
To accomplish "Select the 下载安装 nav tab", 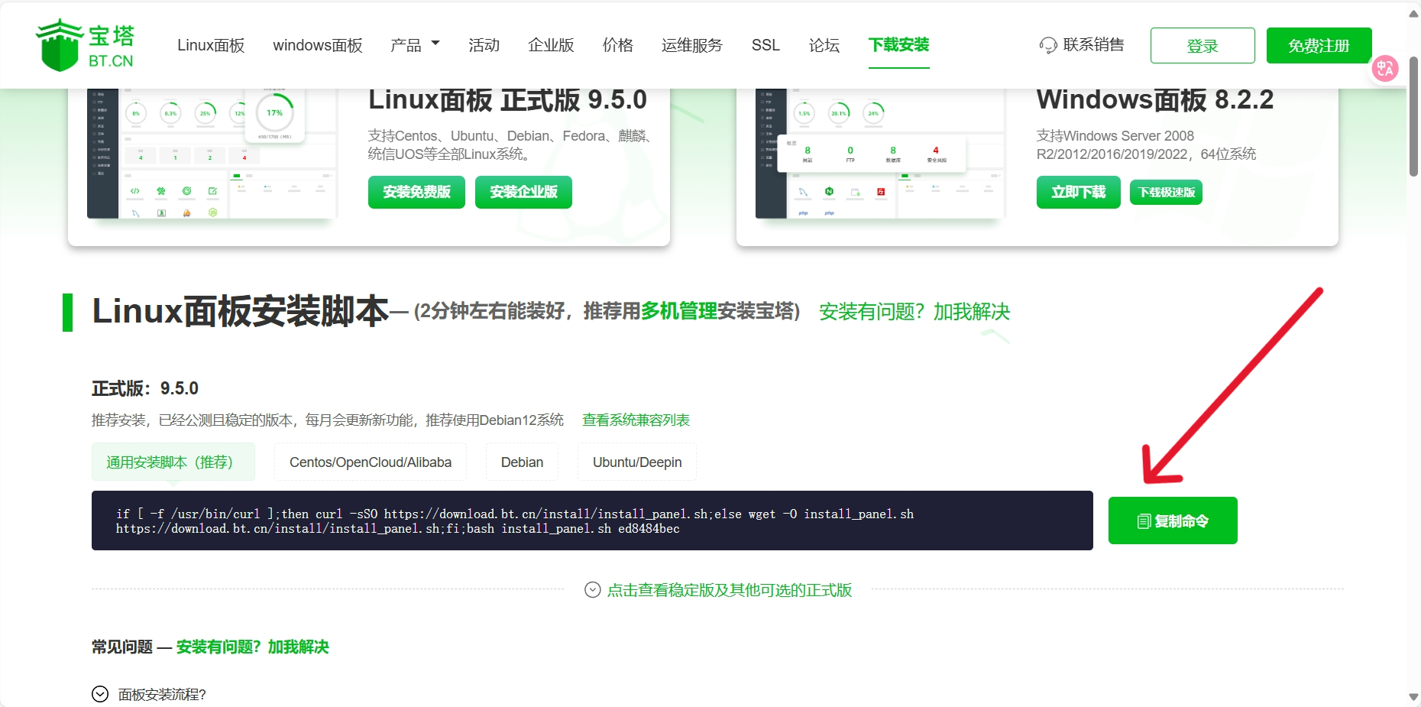I will pos(898,45).
